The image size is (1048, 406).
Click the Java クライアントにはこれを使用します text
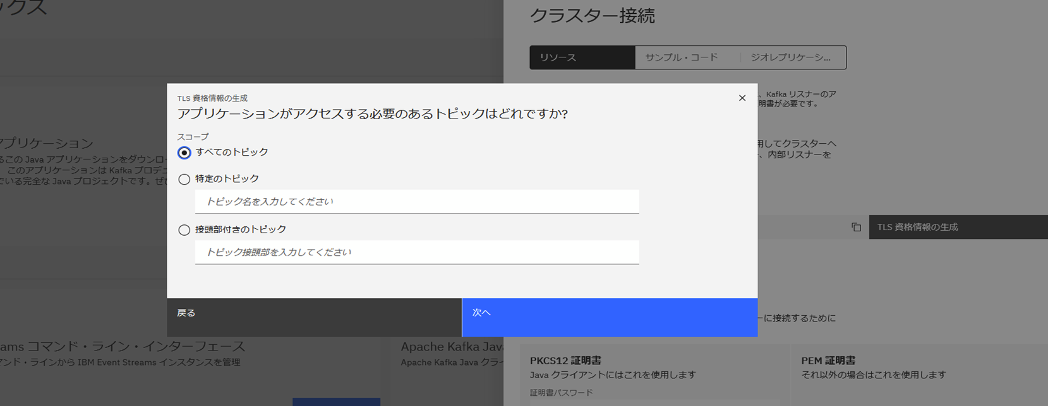point(613,375)
